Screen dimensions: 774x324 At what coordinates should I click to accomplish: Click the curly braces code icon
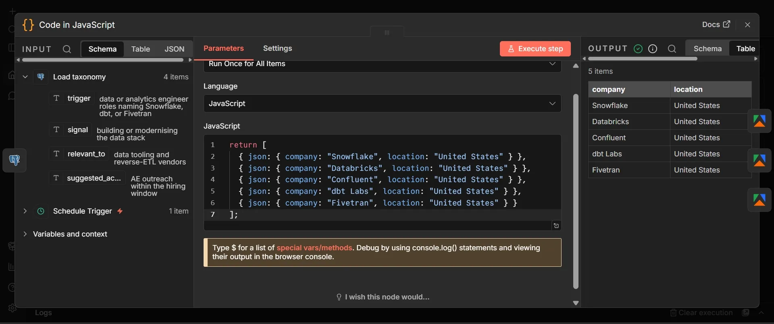pos(28,25)
